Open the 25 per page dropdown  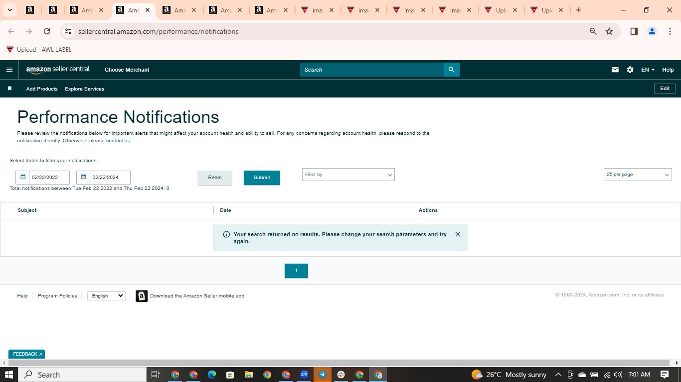(x=638, y=175)
